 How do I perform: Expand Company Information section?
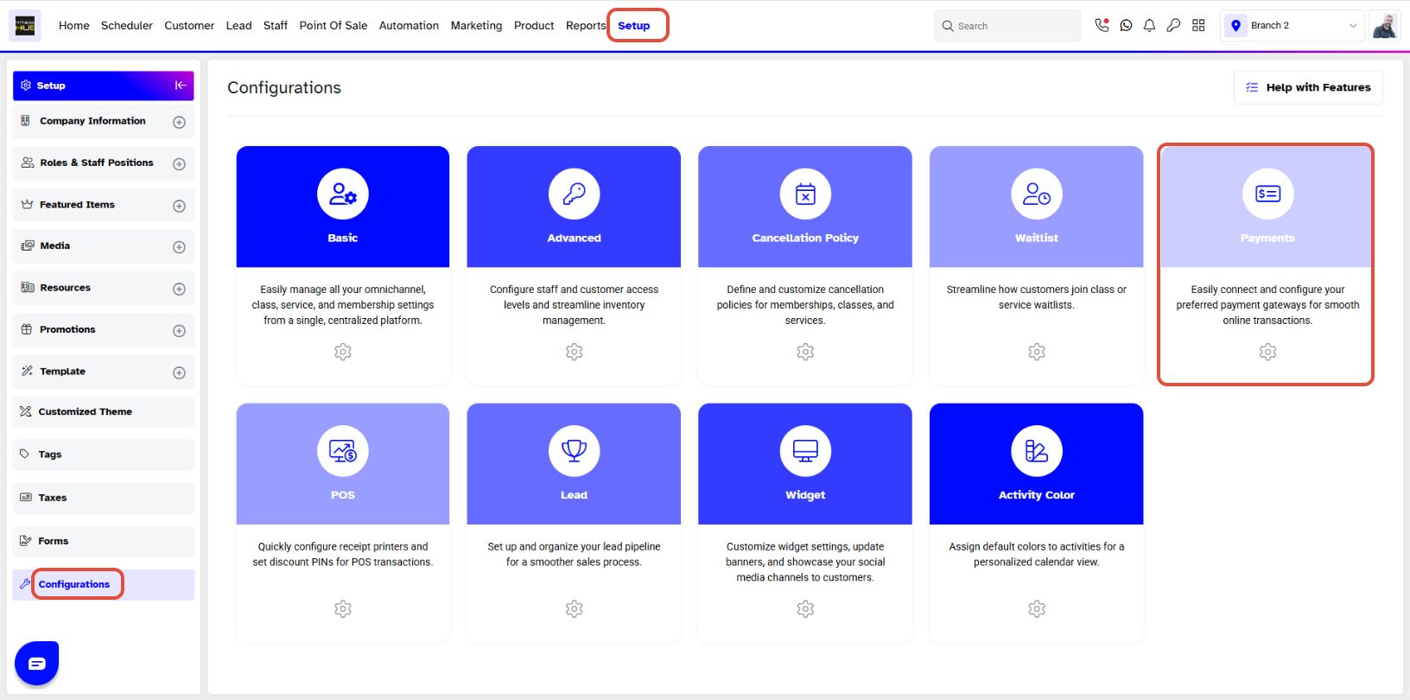(179, 122)
